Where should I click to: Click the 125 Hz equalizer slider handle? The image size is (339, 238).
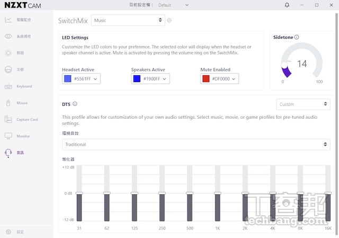pos(135,193)
